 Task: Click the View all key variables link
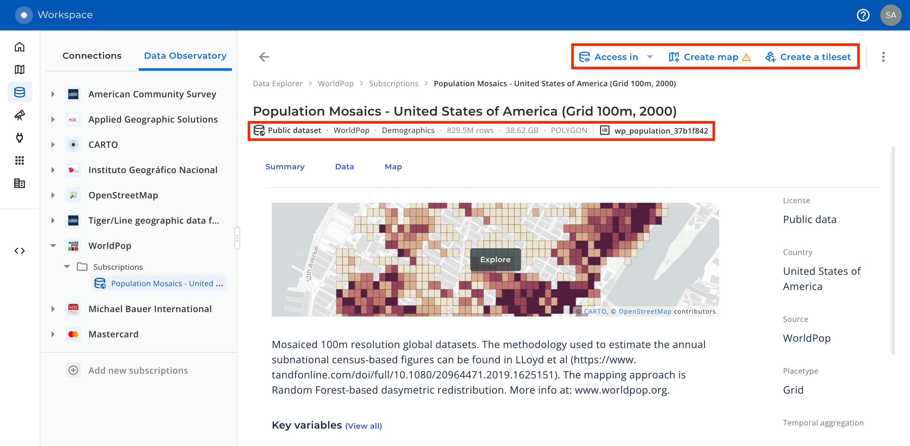pyautogui.click(x=363, y=426)
